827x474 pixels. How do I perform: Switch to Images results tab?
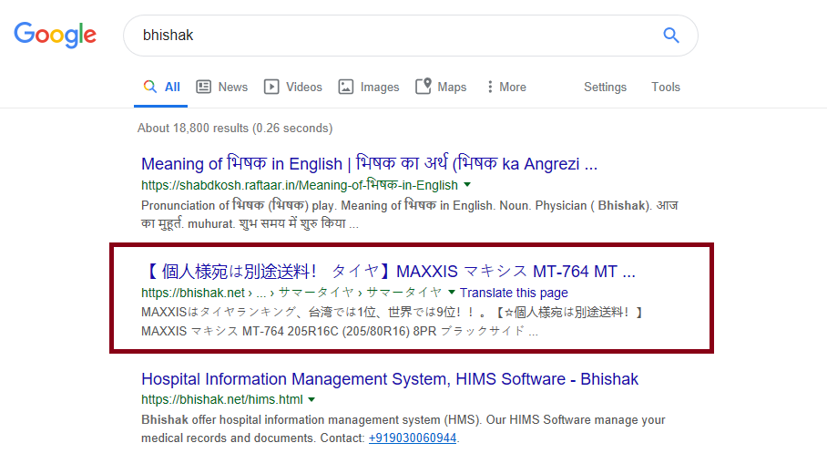point(368,88)
